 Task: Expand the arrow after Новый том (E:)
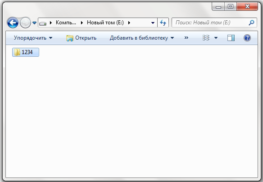(129, 23)
